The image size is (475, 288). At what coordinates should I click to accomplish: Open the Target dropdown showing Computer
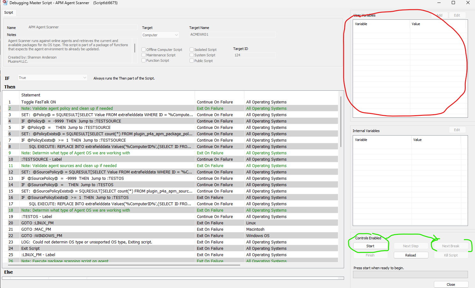pyautogui.click(x=160, y=35)
